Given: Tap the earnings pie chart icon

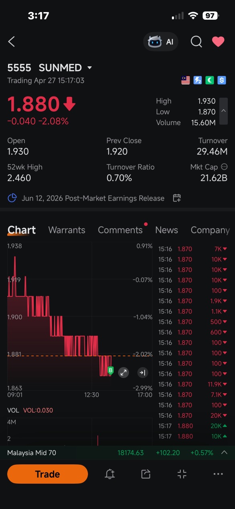Looking at the screenshot, I should click(12, 198).
